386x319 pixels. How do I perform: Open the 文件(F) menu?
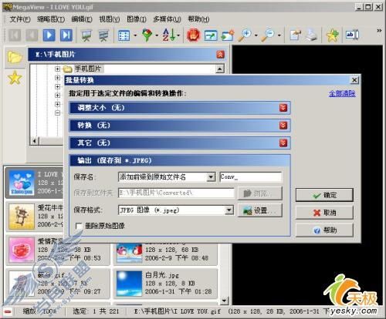pyautogui.click(x=20, y=19)
